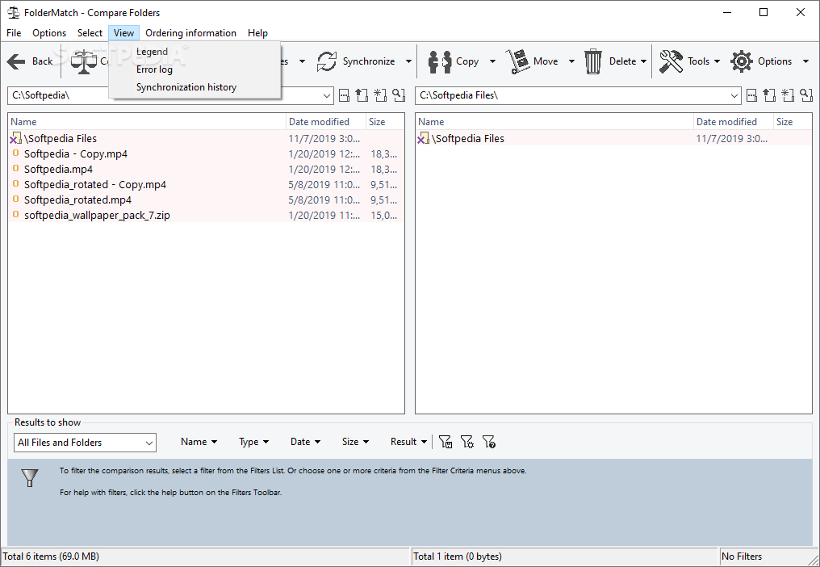Click the asterisk folder icon beside C:\Softpedia Files\
Screen dimensions: 820x567
(788, 95)
